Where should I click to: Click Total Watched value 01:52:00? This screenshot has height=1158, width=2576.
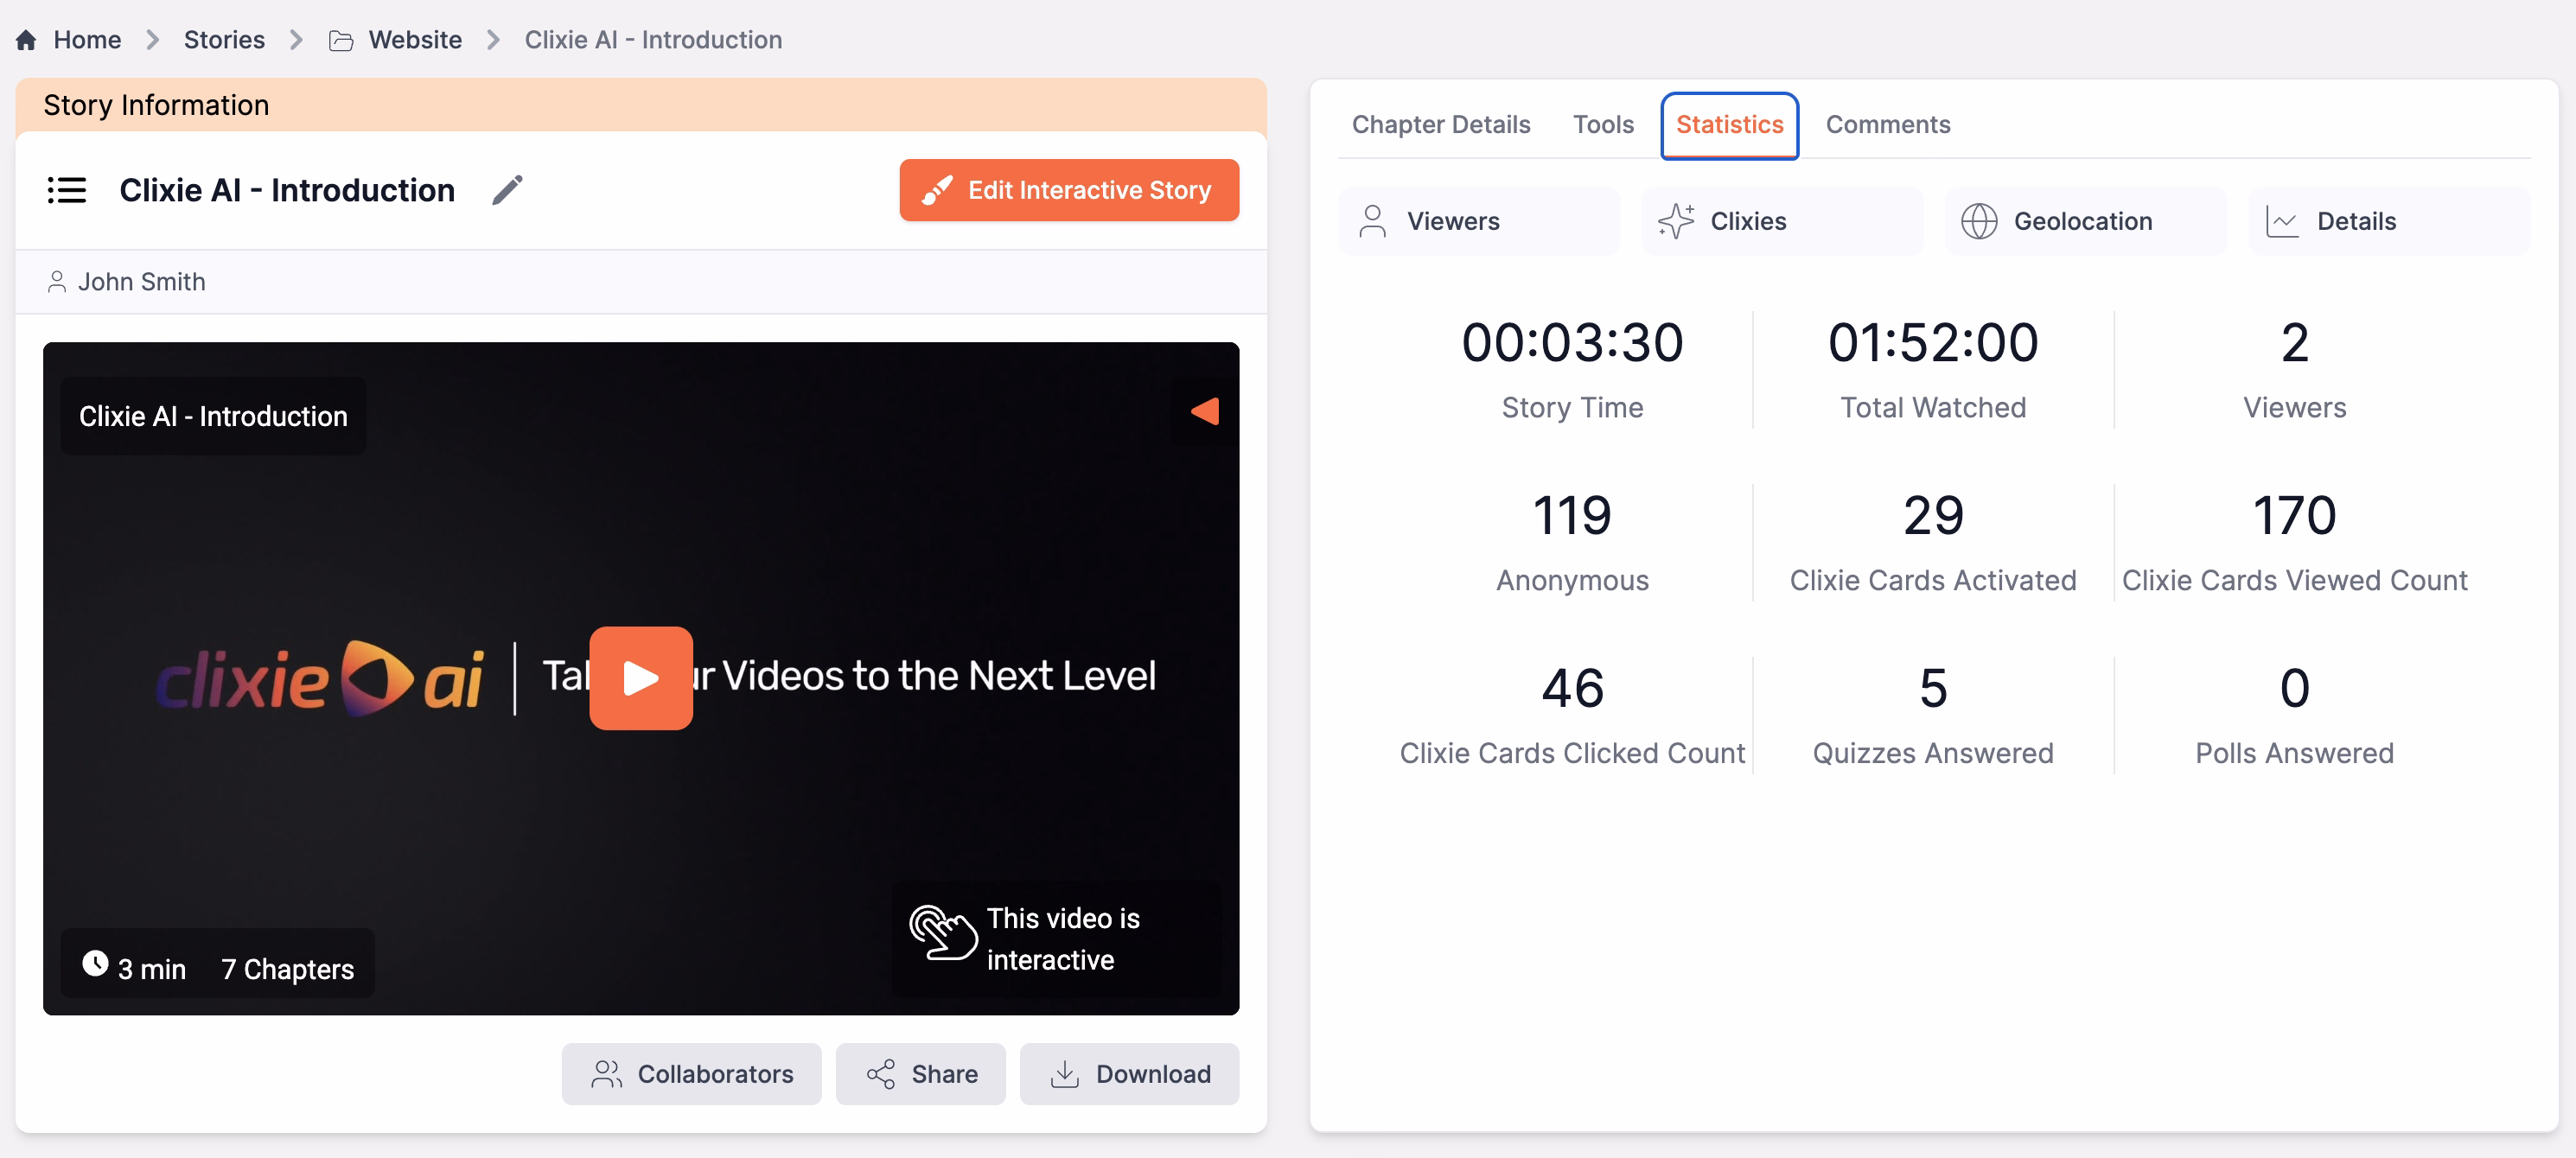point(1933,343)
